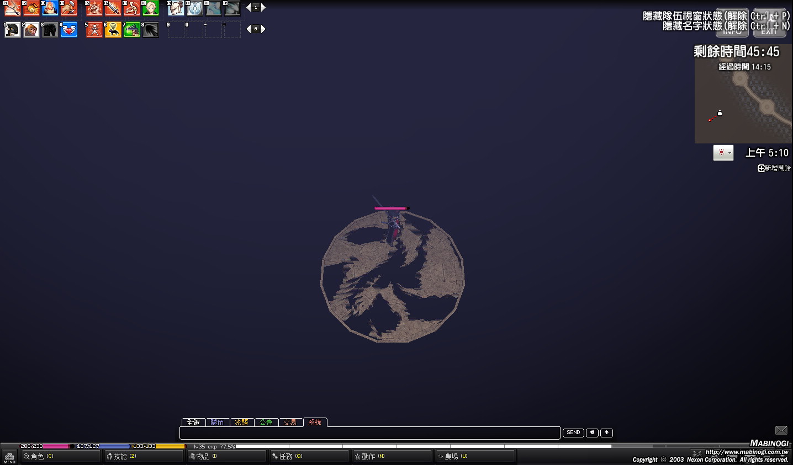Open the mail envelope icon

coord(780,430)
